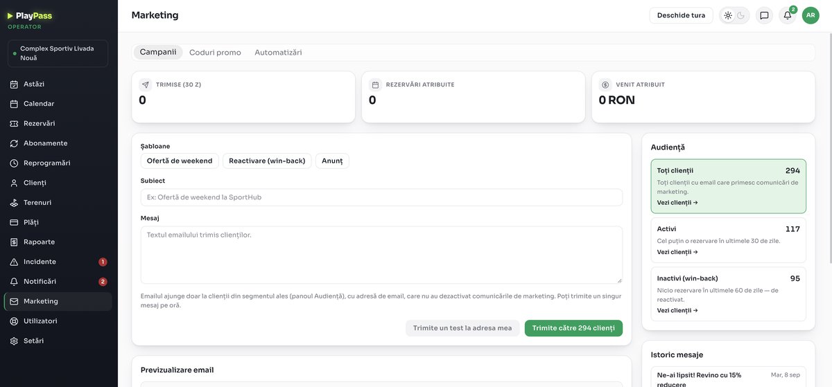Viewport: 832px width, 387px height.
Task: Open the Complex Sportiv Livada Nouă selector
Action: click(58, 53)
